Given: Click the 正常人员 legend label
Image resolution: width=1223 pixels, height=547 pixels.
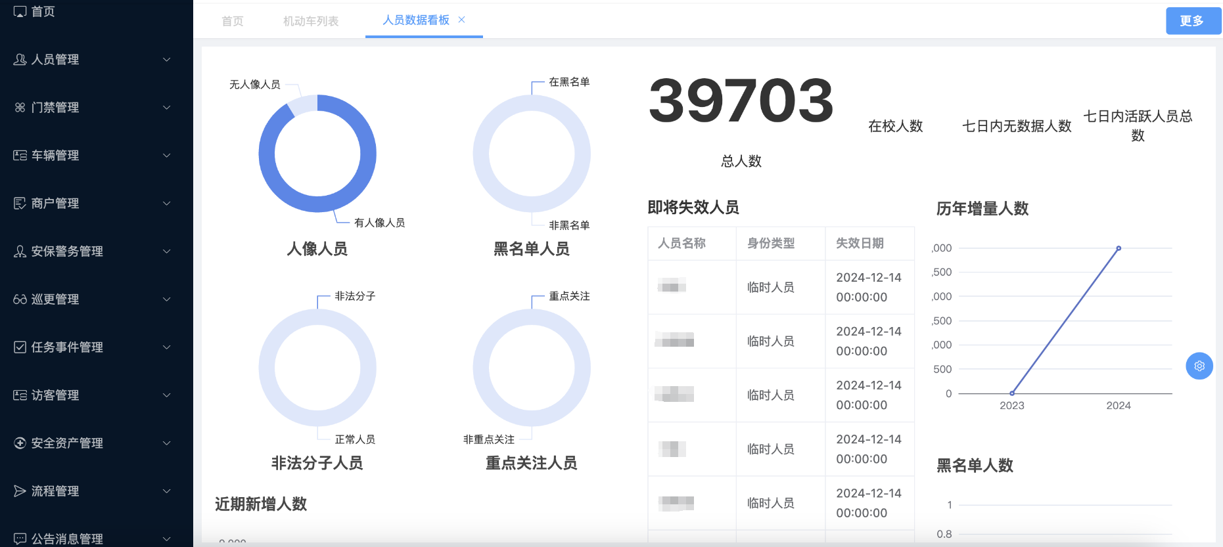Looking at the screenshot, I should click(x=355, y=439).
